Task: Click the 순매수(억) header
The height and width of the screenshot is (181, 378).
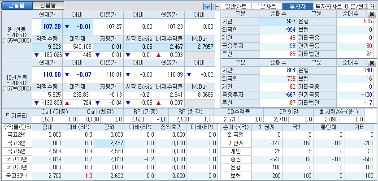Action: [x=236, y=127]
